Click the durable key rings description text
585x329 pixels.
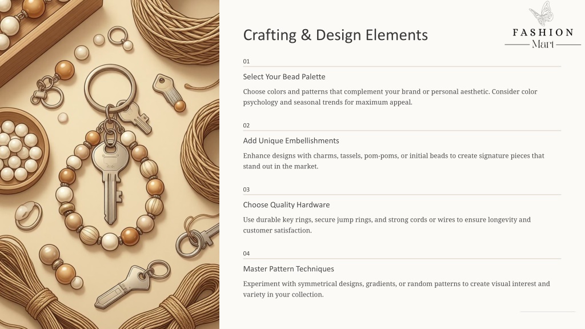(x=387, y=224)
